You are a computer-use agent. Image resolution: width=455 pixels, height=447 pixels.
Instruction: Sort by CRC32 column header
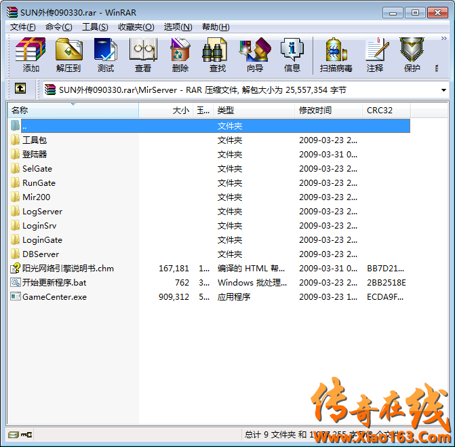387,111
